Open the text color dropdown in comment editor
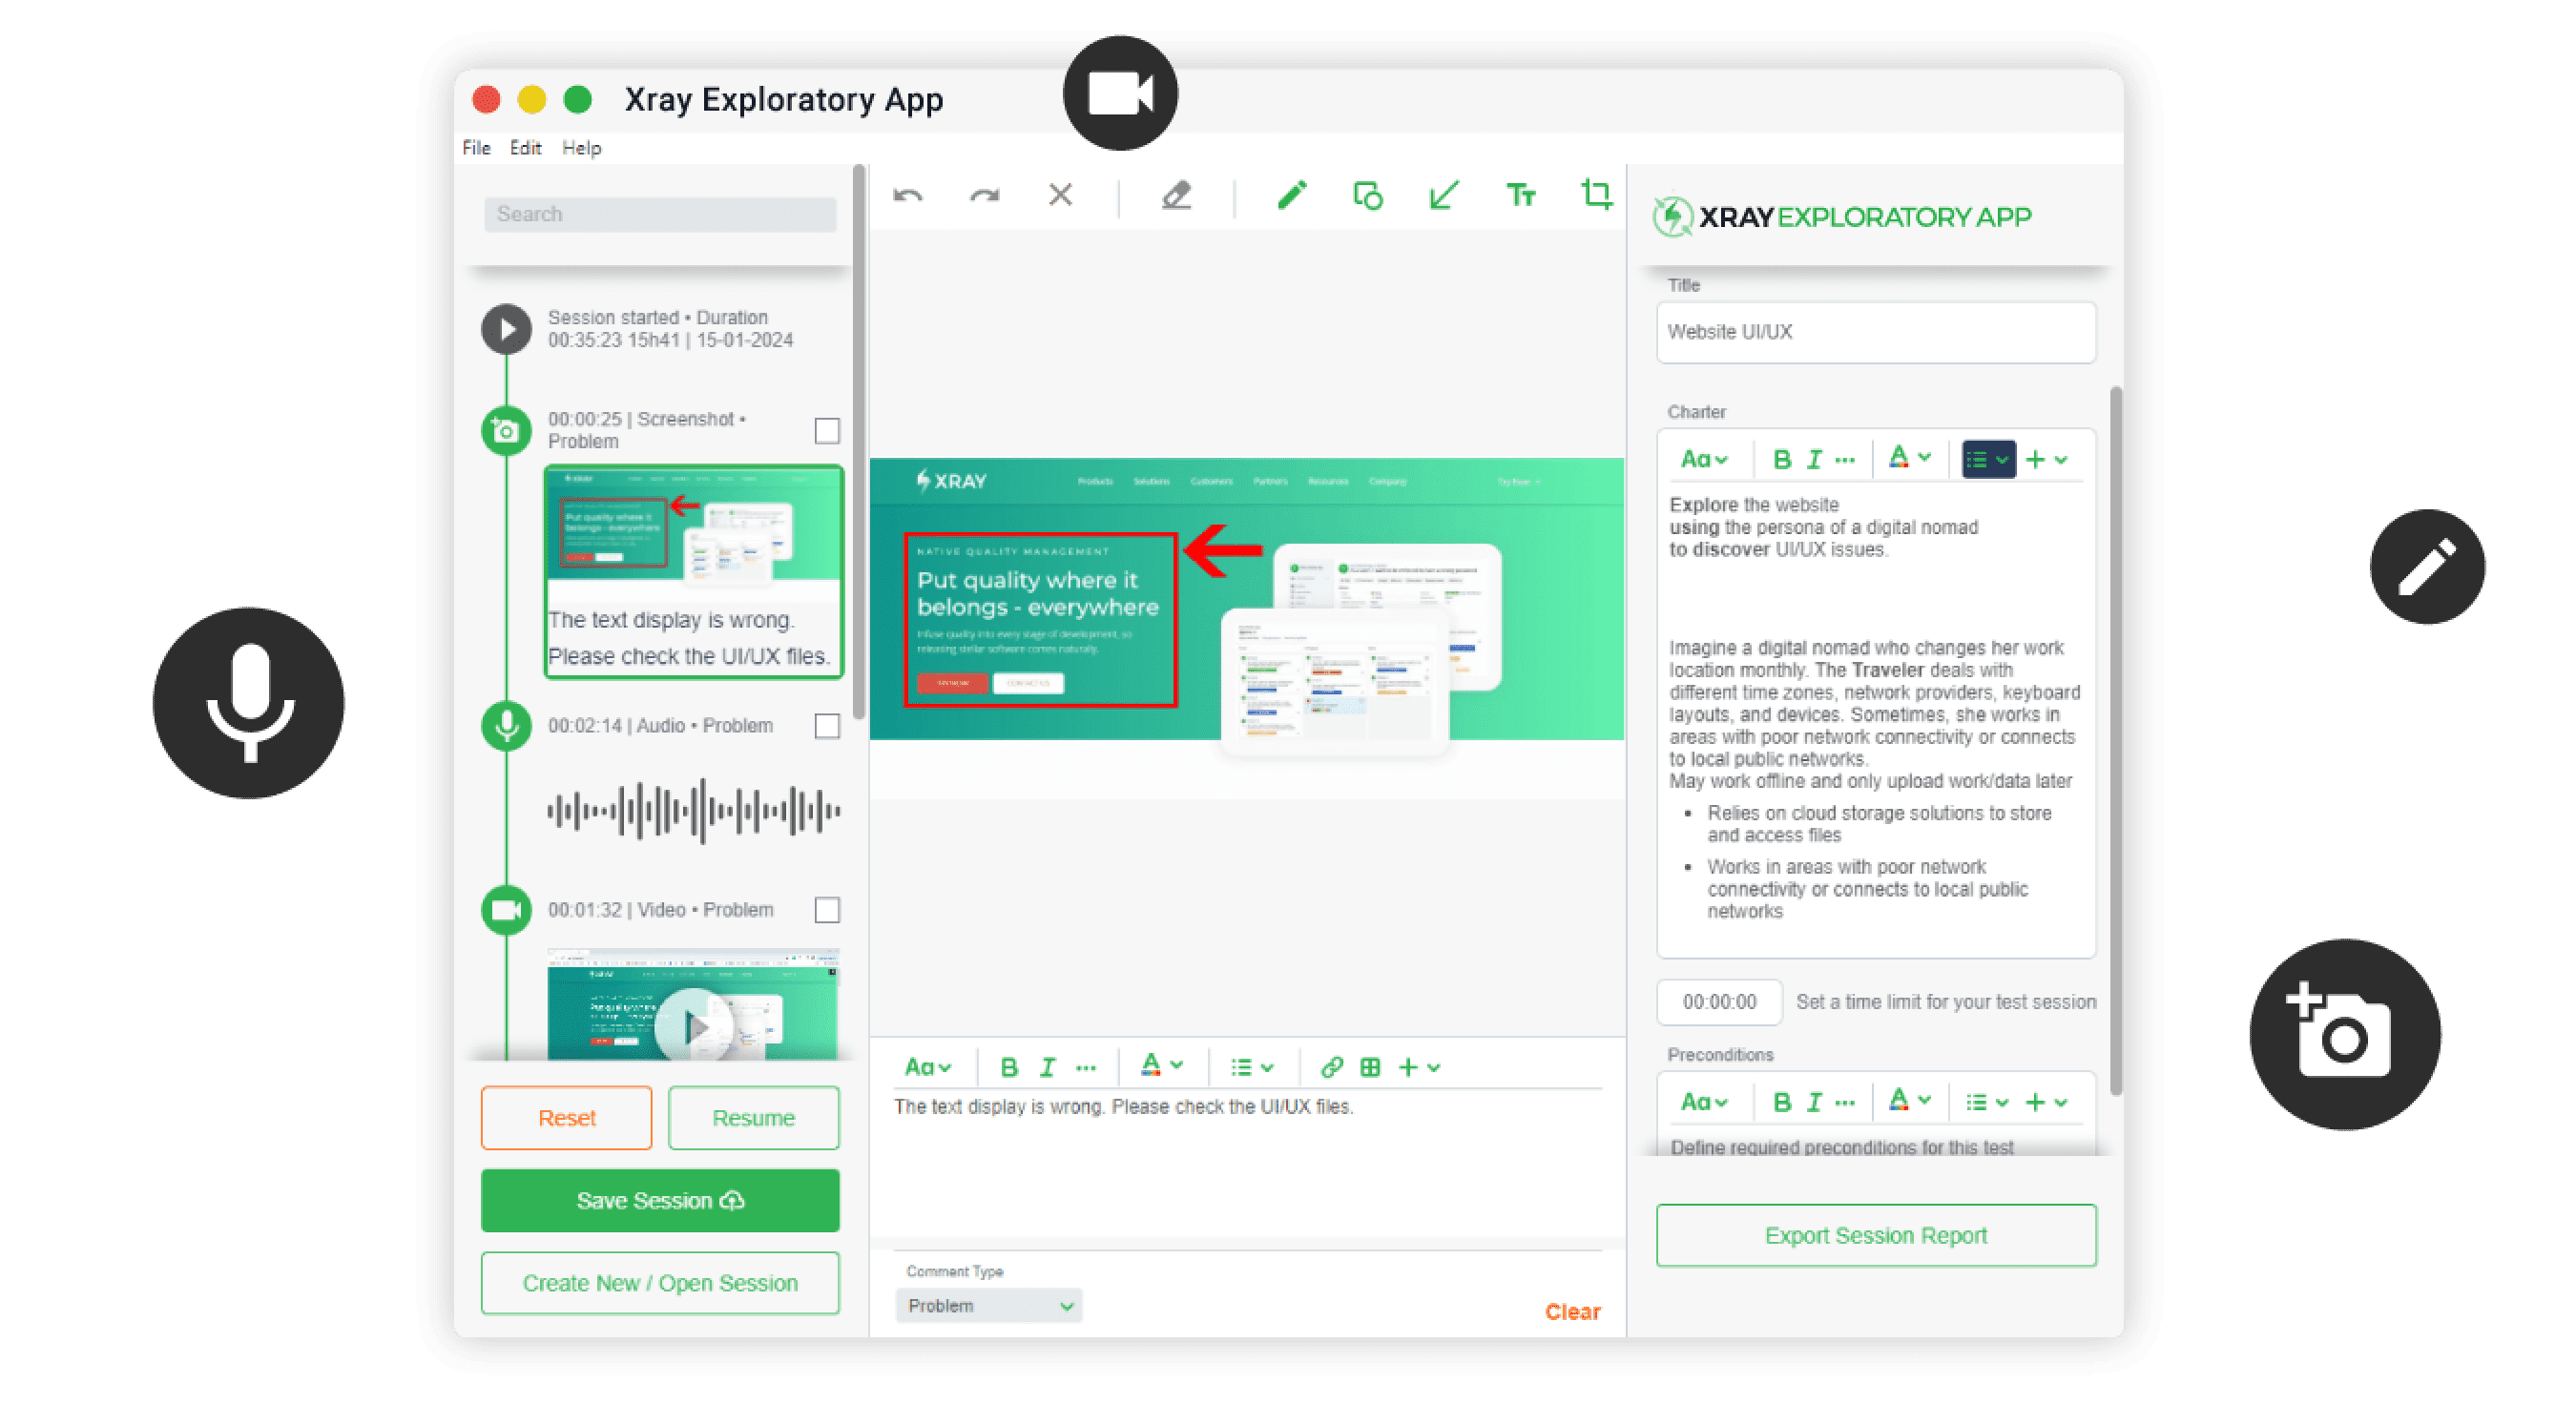This screenshot has height=1404, width=2576. click(x=1161, y=1066)
